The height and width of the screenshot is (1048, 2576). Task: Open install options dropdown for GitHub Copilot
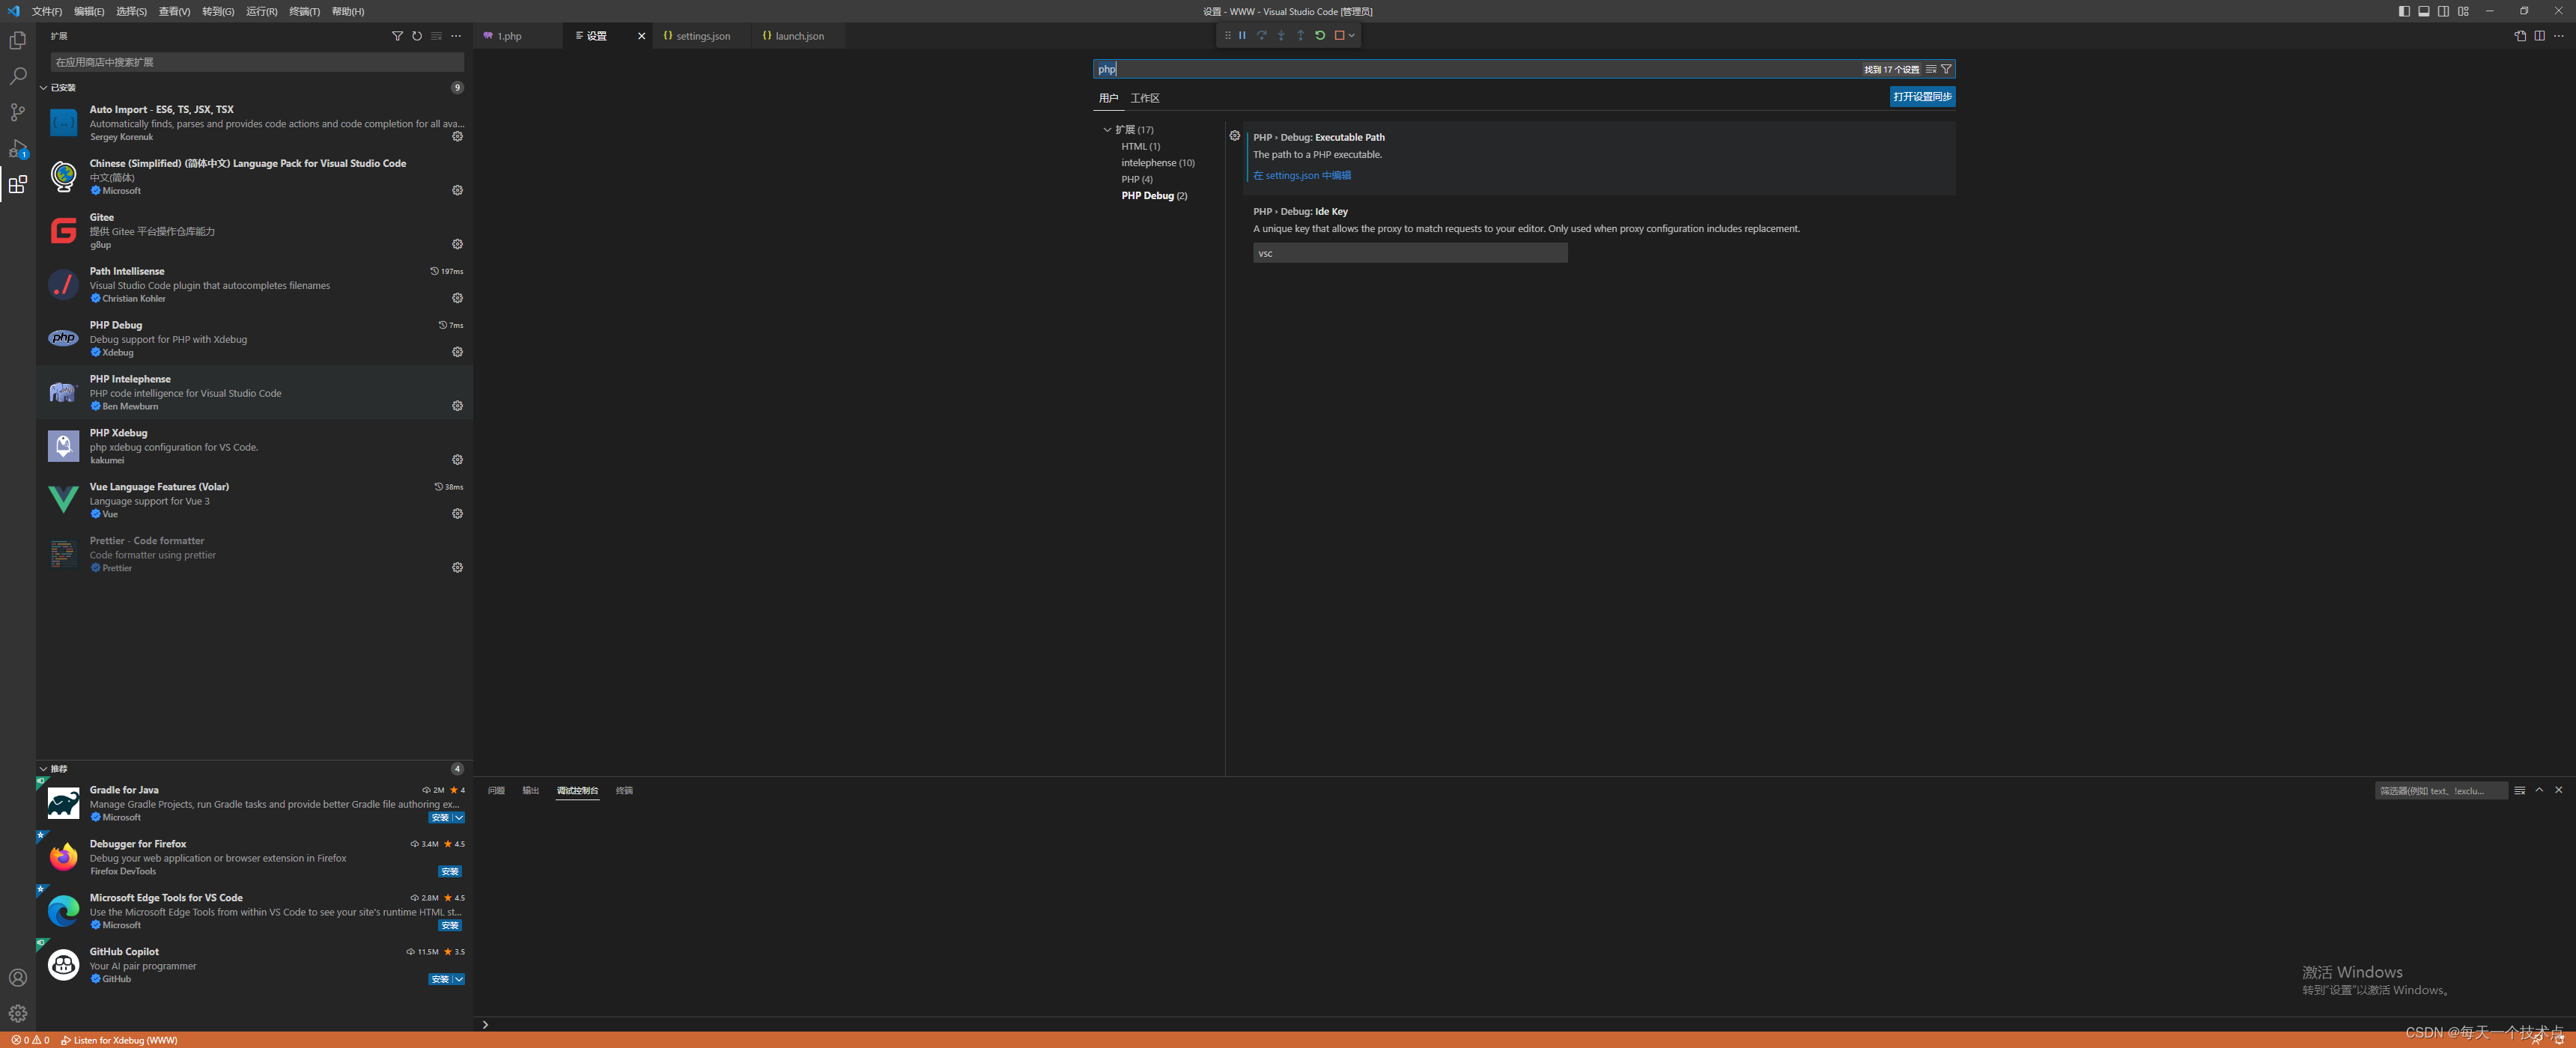click(x=458, y=979)
